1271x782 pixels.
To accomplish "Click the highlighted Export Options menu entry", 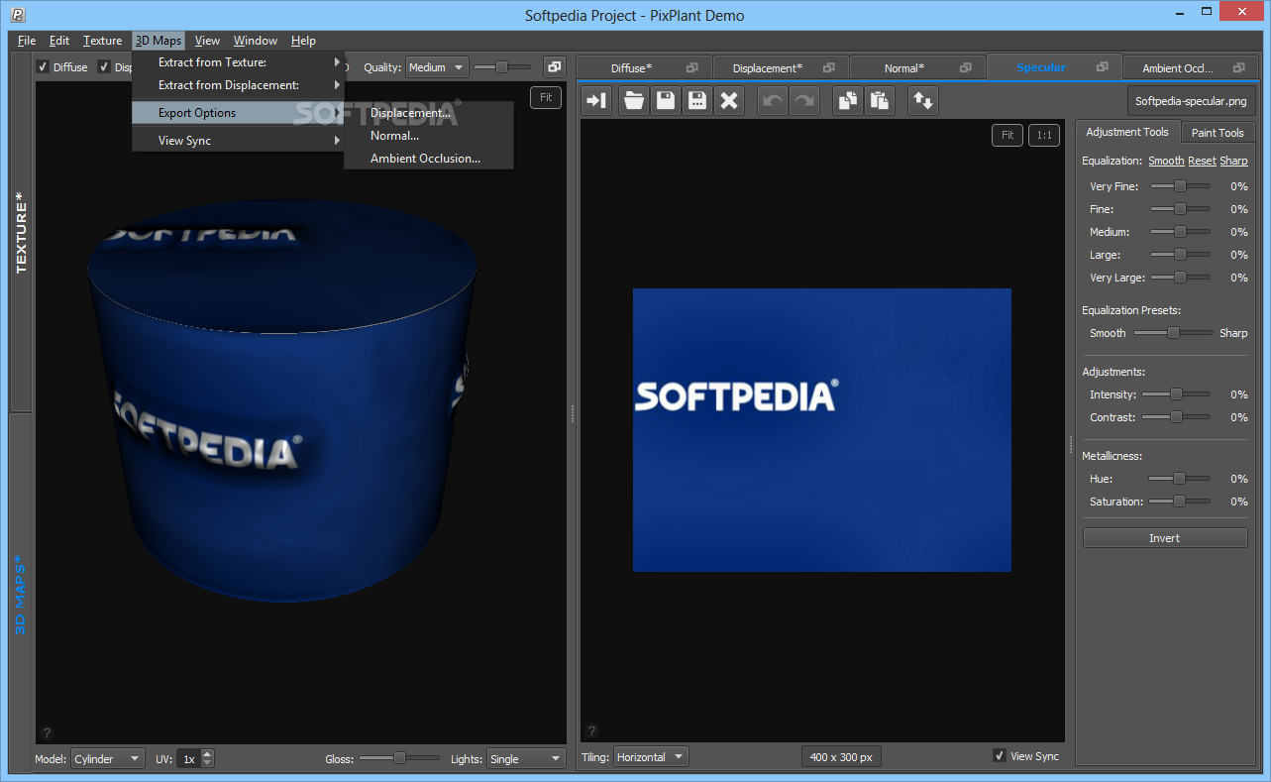I will (x=238, y=113).
